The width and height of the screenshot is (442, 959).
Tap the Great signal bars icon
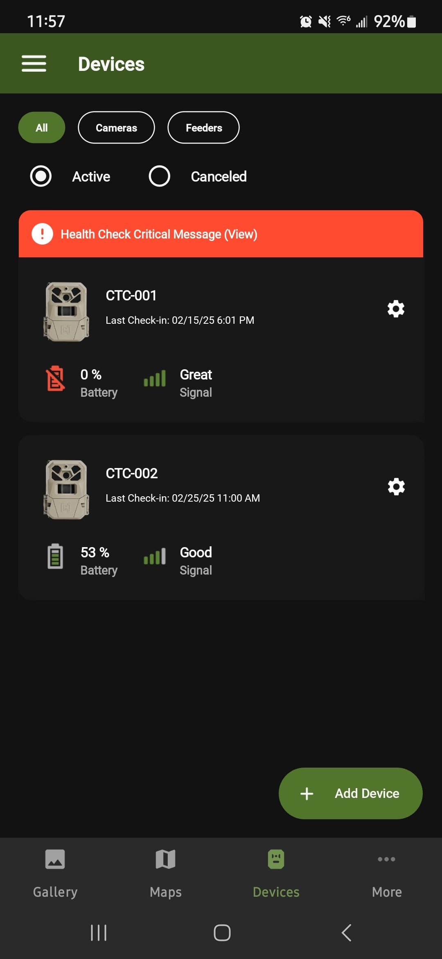pyautogui.click(x=155, y=378)
